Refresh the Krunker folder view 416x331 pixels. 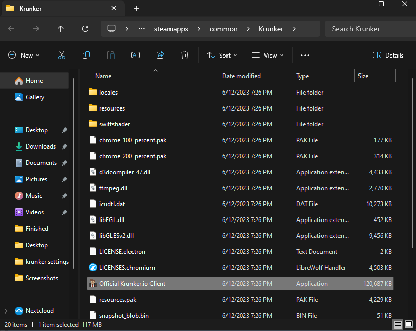(x=85, y=29)
